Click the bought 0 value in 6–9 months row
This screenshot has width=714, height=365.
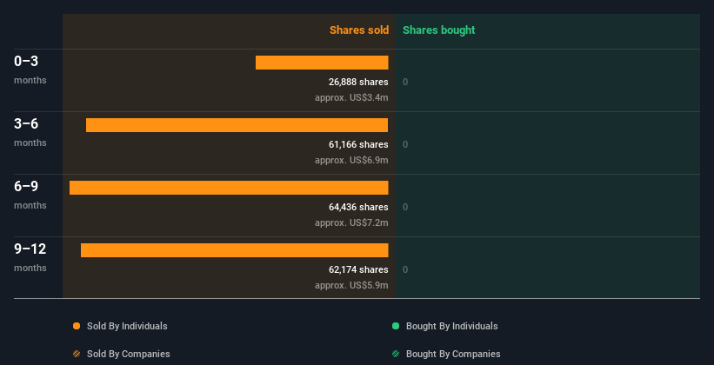(x=405, y=208)
